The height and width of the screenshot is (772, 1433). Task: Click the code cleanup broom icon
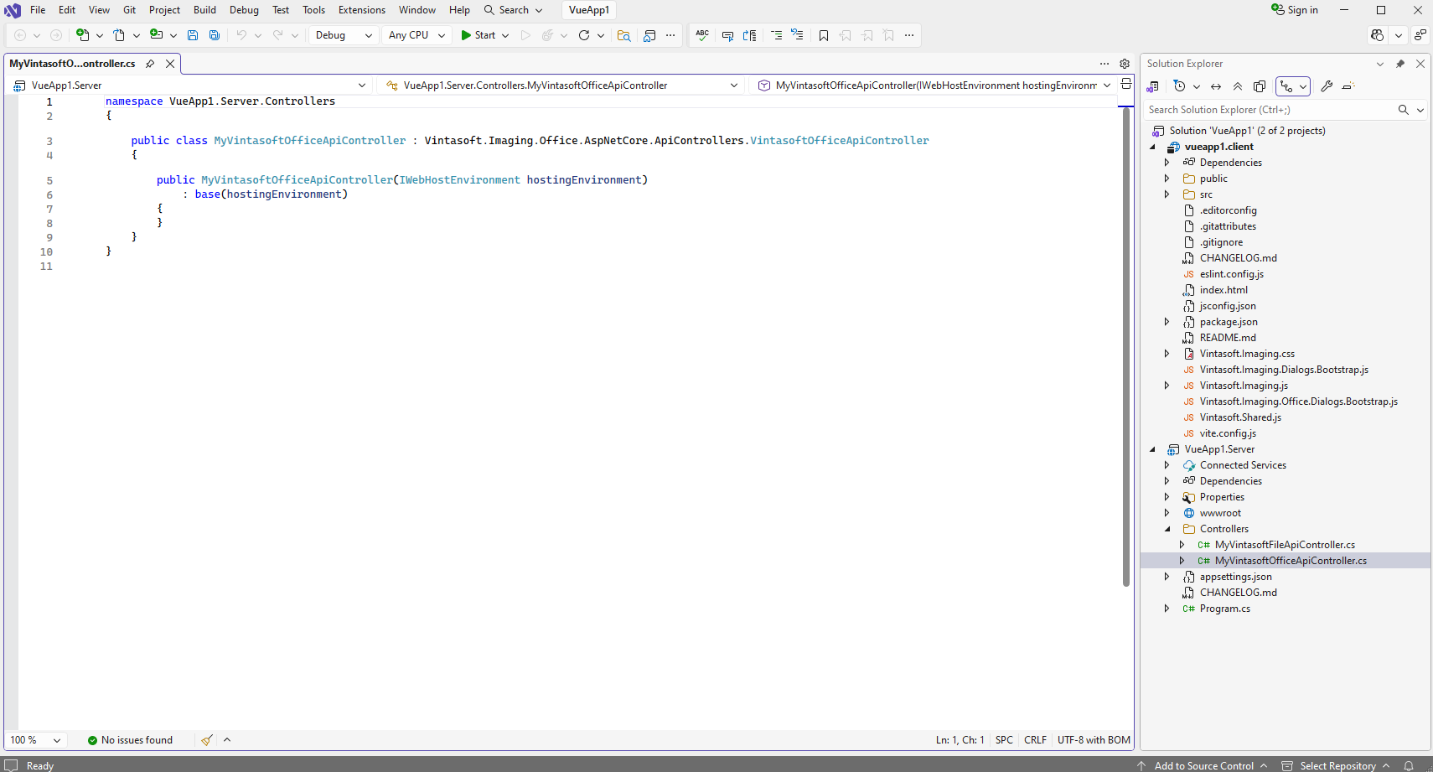tap(207, 740)
